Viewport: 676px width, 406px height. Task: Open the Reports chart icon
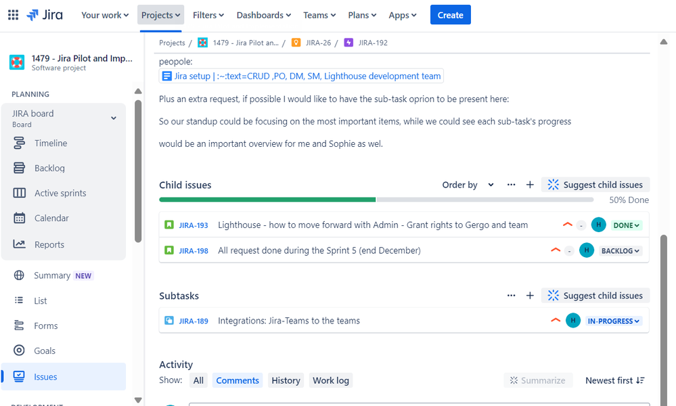coord(19,244)
